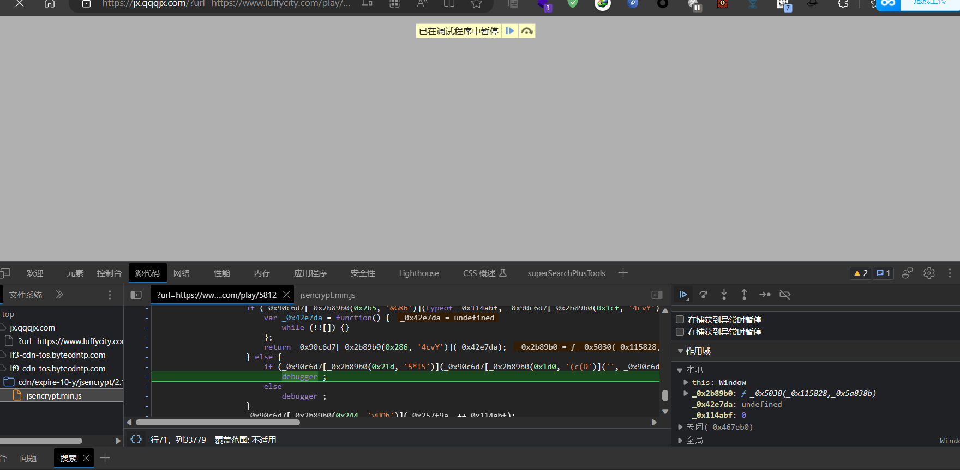This screenshot has height=470, width=960.
Task: Select the 文件系统 navigator tab
Action: pyautogui.click(x=26, y=295)
